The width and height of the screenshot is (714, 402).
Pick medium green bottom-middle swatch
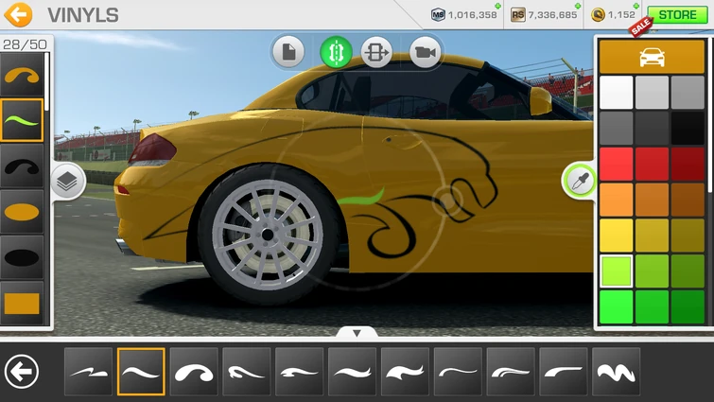652,306
